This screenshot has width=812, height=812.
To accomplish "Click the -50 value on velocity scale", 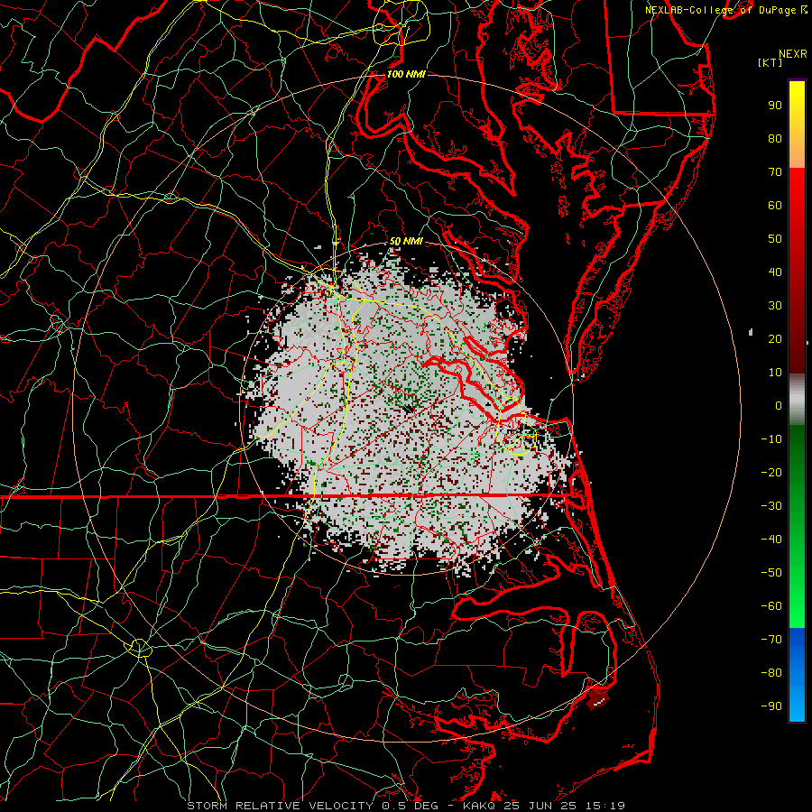I will [771, 573].
